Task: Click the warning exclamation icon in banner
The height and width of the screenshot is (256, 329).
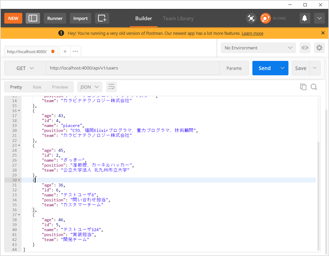Action: [61, 33]
